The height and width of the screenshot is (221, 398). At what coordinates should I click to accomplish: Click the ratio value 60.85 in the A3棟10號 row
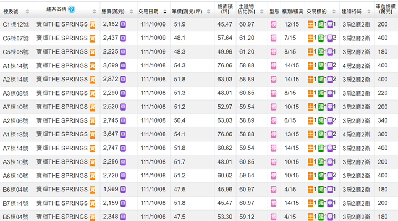pos(247,162)
